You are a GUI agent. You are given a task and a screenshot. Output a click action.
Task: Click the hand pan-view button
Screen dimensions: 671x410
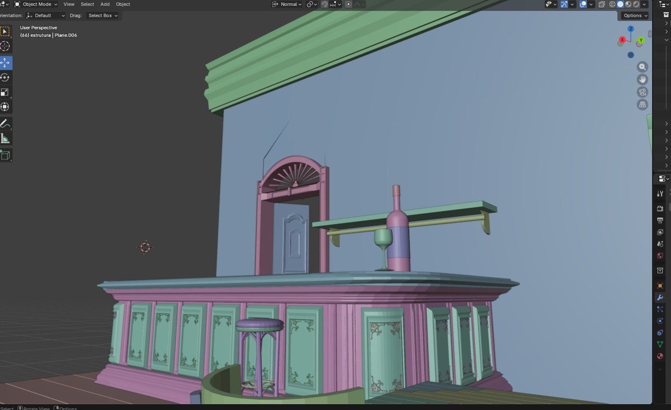(x=642, y=79)
